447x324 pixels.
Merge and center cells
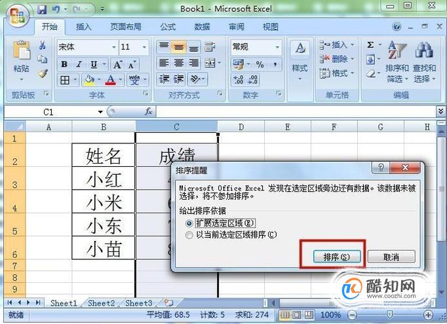210,63
